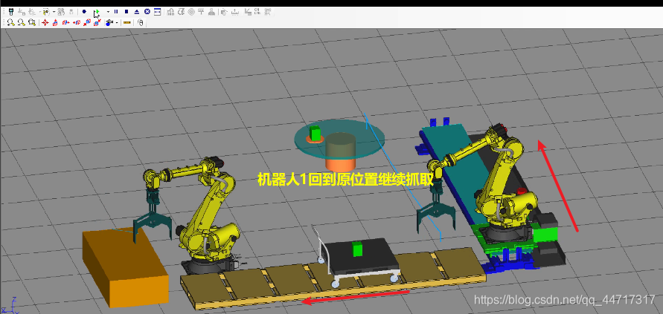Switch to view with arrow pointing left
Screen dimensions: 663x314
[x=77, y=22]
